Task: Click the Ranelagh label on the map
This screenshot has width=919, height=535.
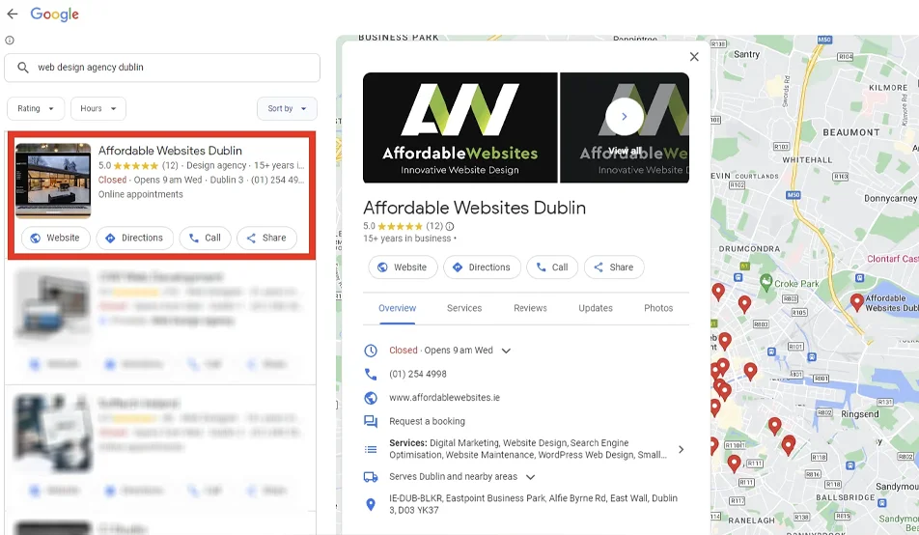Action: [751, 521]
